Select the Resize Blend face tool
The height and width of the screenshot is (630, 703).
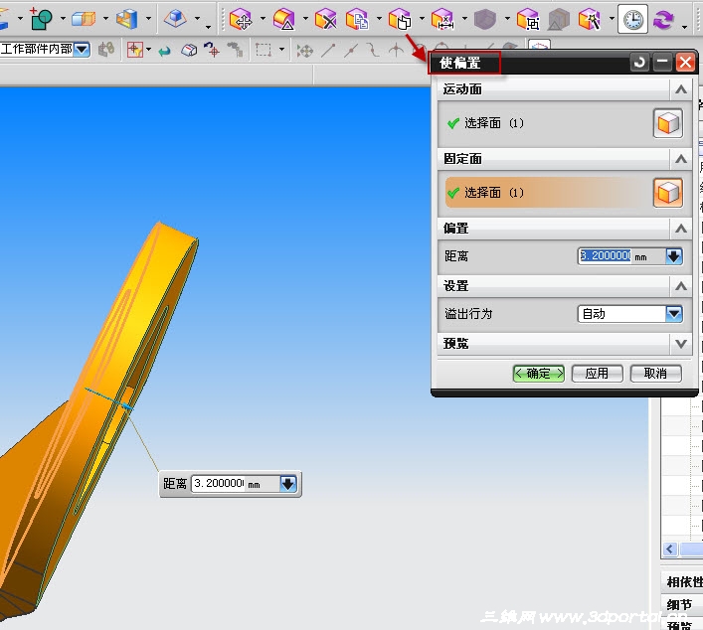pyautogui.click(x=283, y=20)
